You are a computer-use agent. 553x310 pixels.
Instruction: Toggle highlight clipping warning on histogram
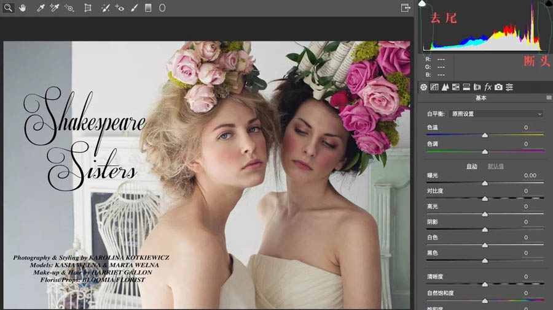click(x=549, y=4)
